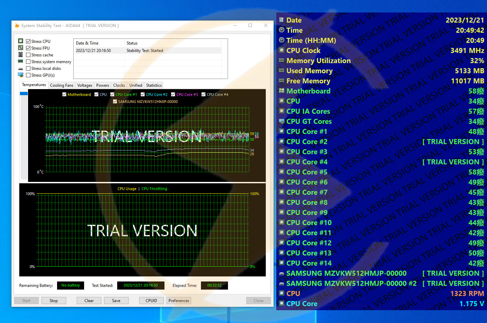Switch to the Cooling Fans tab
The width and height of the screenshot is (487, 323).
(61, 85)
